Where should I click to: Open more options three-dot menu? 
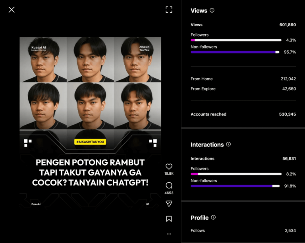[169, 234]
